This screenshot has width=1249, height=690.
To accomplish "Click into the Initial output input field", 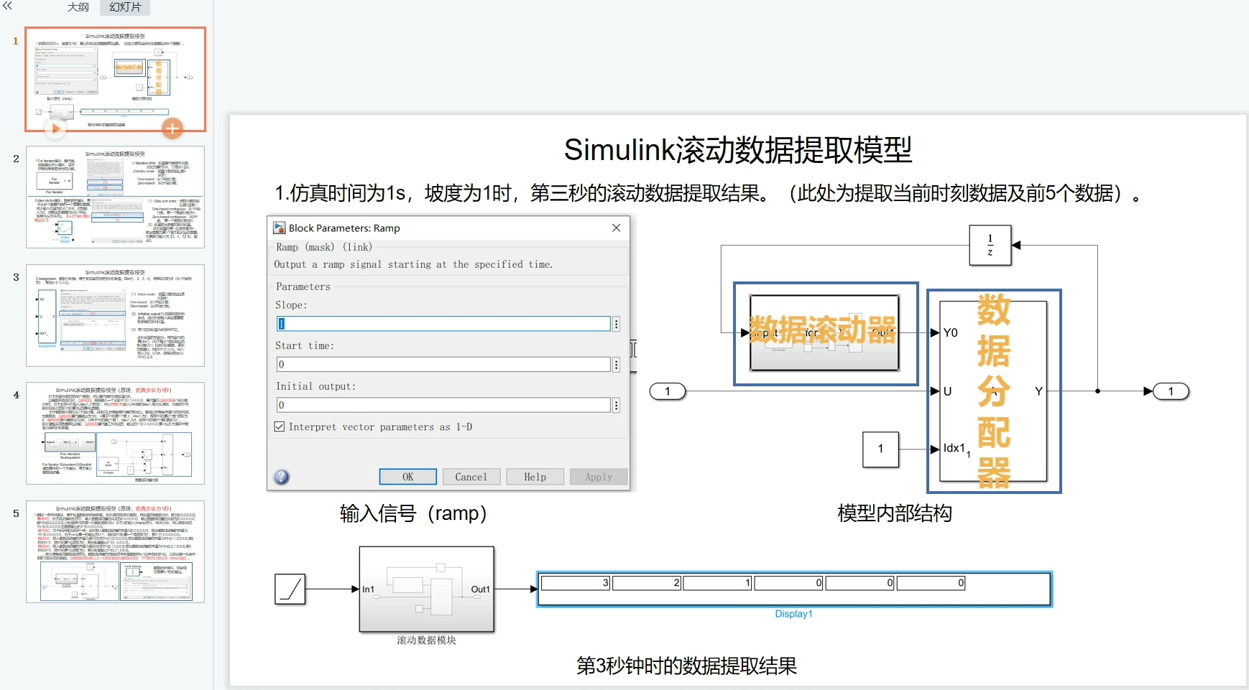I will coord(443,406).
